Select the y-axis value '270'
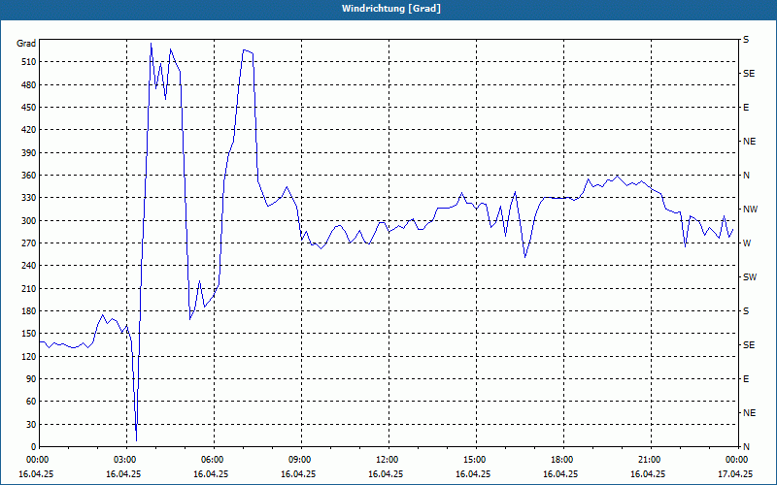The image size is (777, 485). tap(29, 243)
